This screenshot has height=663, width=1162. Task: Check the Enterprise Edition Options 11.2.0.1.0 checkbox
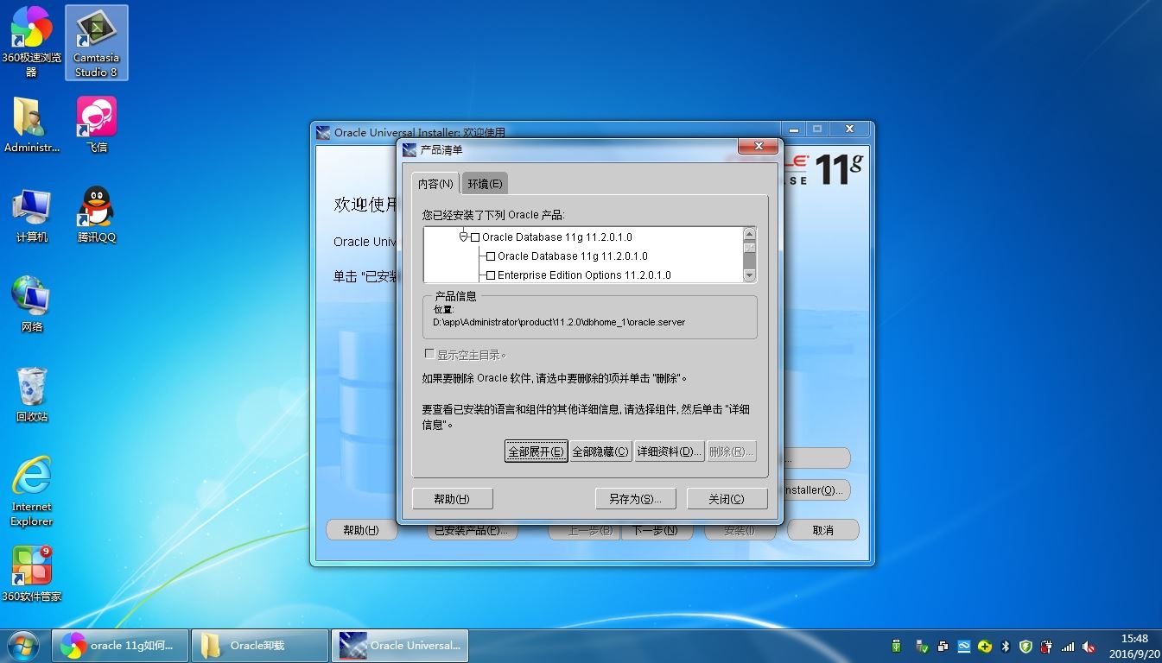click(491, 275)
